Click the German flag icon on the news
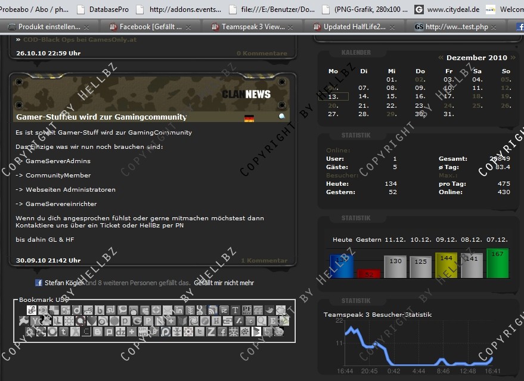The height and width of the screenshot is (381, 524). [x=249, y=118]
